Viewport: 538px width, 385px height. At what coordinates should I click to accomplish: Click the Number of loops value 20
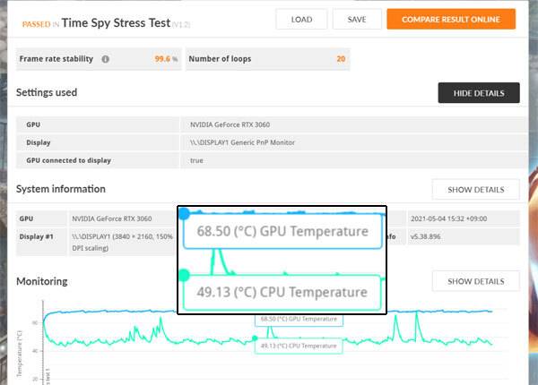[341, 59]
